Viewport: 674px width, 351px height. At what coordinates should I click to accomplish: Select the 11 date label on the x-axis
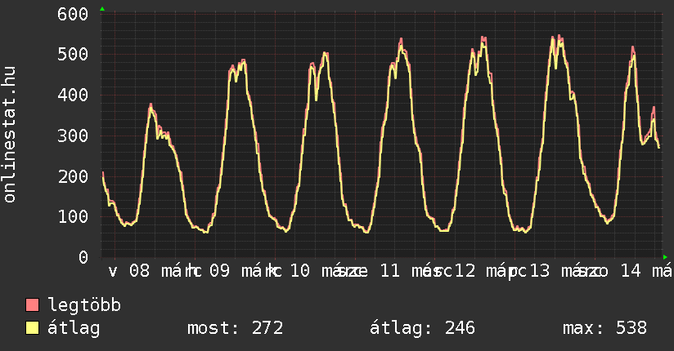(x=390, y=270)
